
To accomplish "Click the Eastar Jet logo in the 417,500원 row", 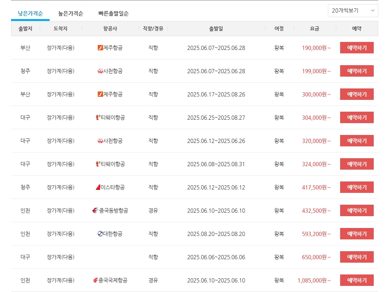I will 98,187.
